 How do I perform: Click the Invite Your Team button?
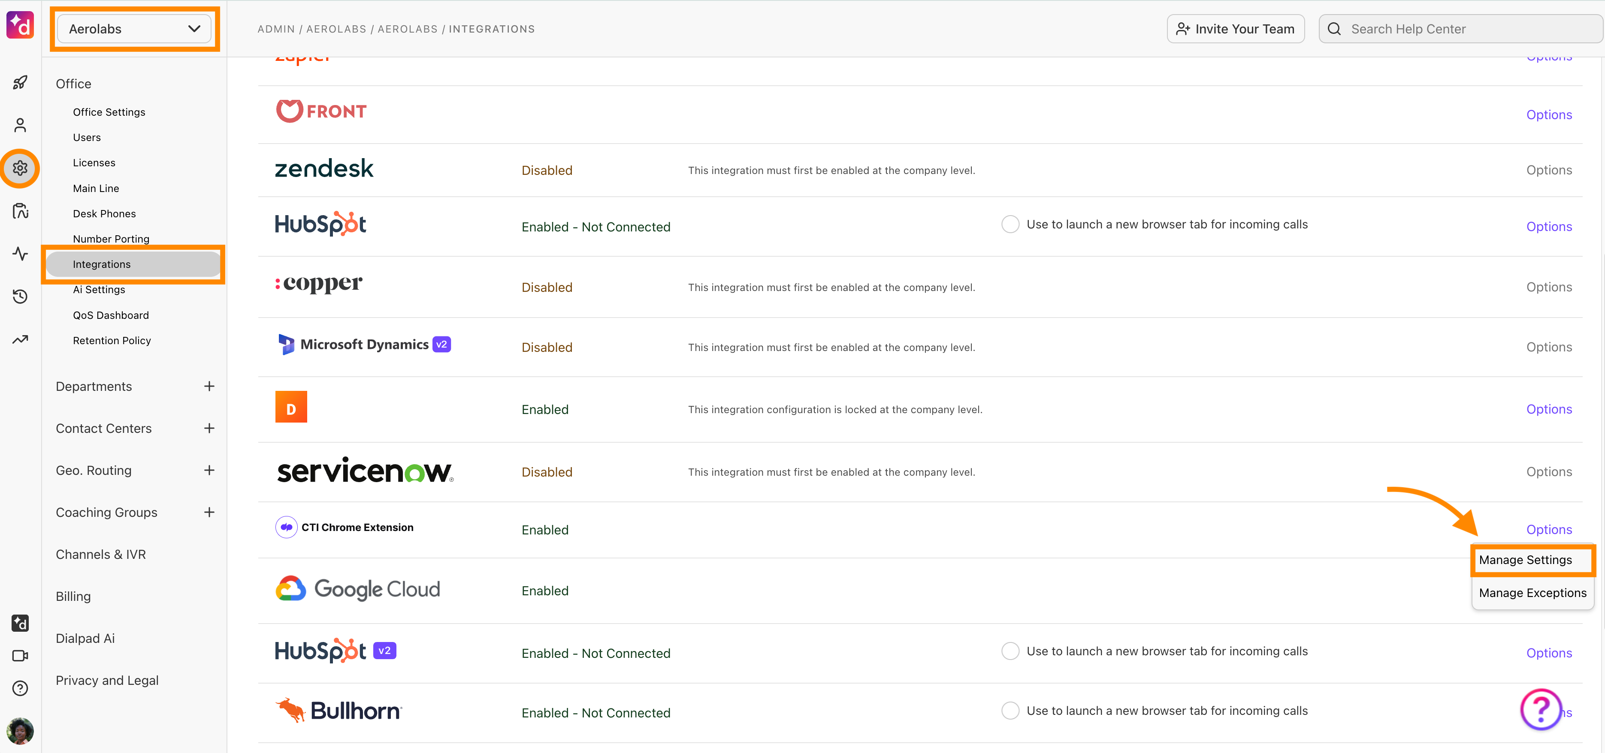[x=1236, y=29]
